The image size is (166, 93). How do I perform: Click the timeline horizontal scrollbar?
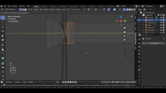coord(68,85)
